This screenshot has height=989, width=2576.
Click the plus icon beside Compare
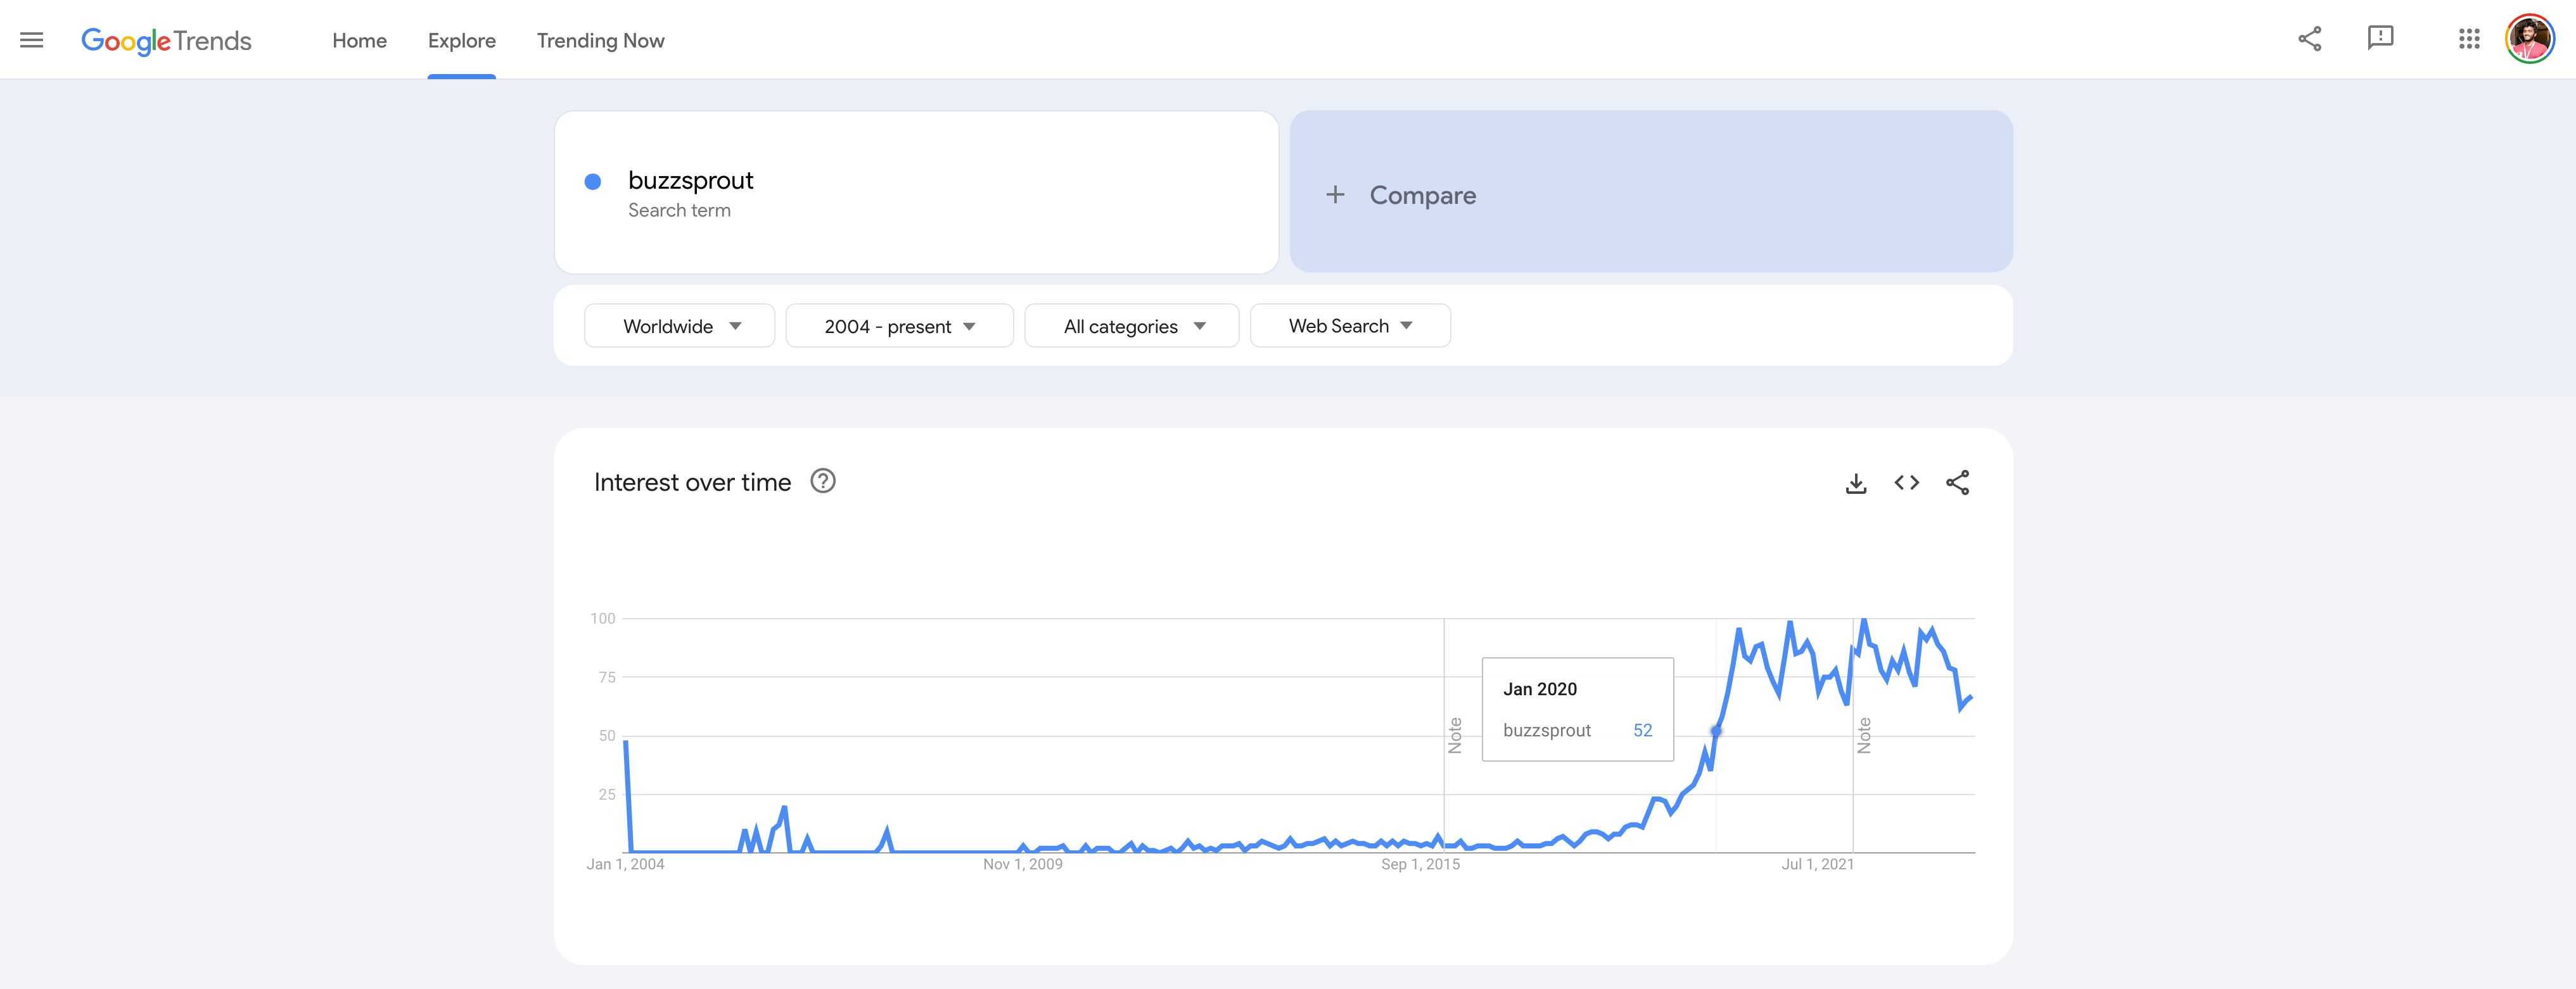(1335, 195)
